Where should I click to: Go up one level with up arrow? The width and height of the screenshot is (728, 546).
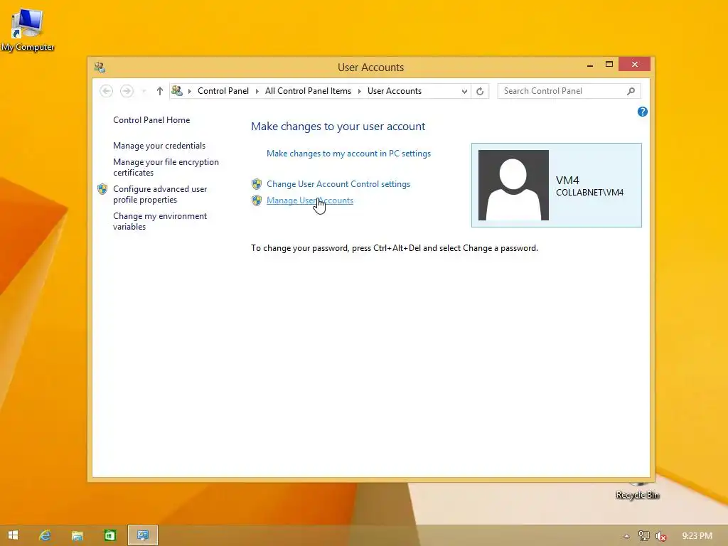[160, 91]
